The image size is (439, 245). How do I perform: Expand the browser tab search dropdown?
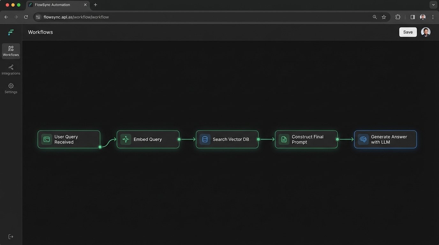click(433, 5)
